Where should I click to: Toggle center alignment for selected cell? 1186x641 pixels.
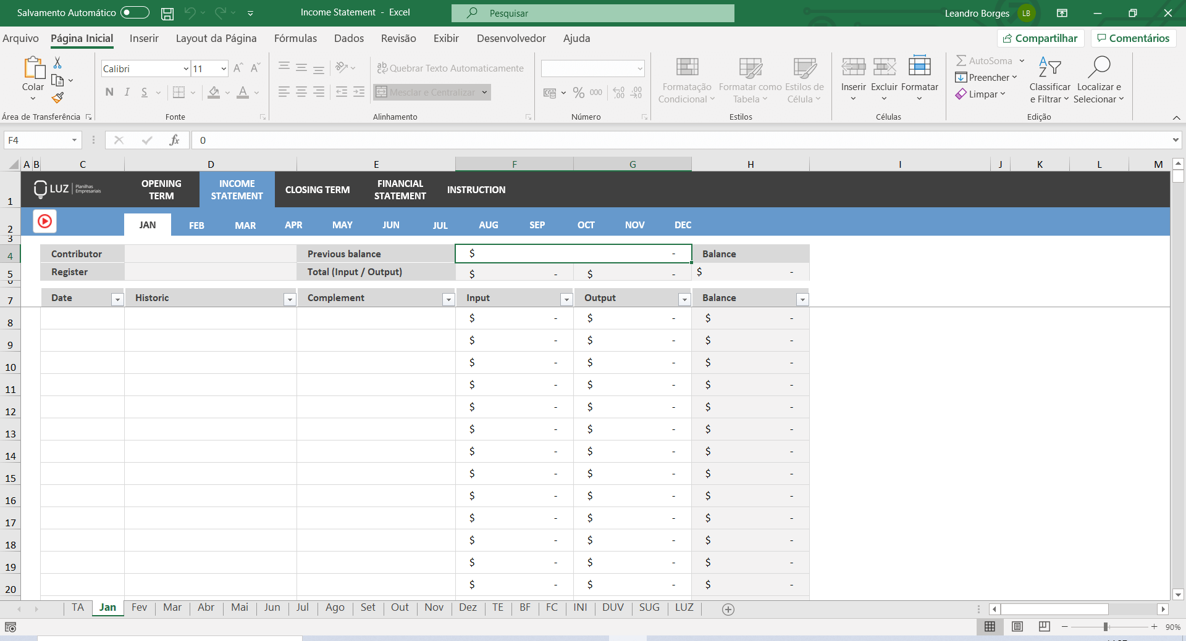(301, 92)
